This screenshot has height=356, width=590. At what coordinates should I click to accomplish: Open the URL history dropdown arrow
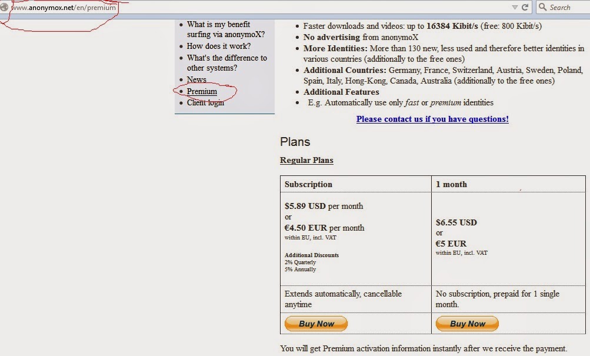coord(514,8)
